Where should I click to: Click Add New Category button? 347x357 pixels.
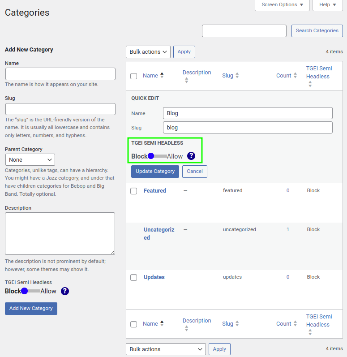(31, 309)
